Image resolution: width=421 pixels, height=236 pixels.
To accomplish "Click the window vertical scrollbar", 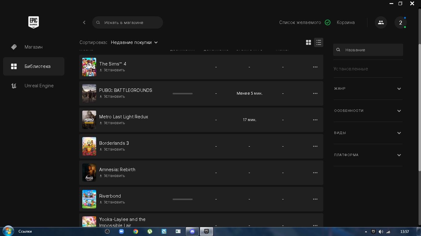I will (x=419, y=108).
